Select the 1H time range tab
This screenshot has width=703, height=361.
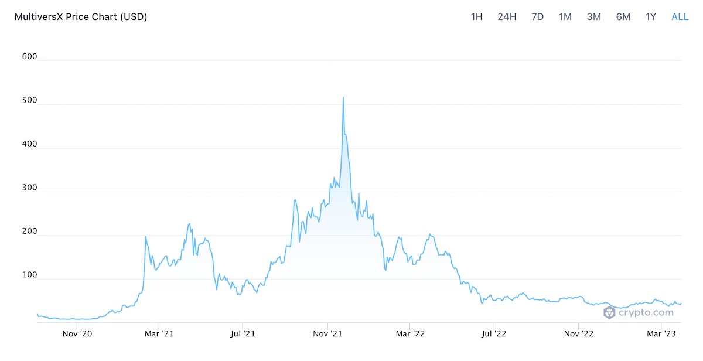477,16
